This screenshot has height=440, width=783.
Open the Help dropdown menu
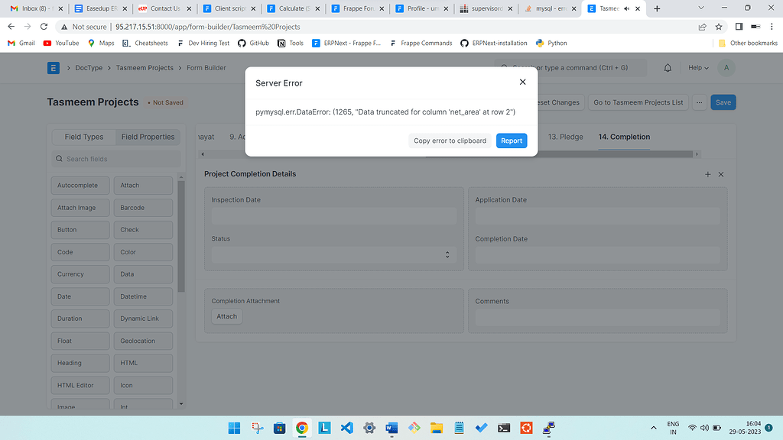click(x=697, y=67)
